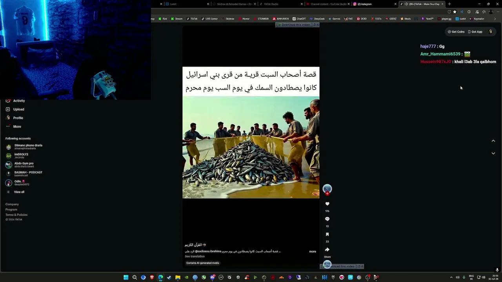Open followed account Slimane phone draria
The height and width of the screenshot is (282, 502).
(24, 147)
